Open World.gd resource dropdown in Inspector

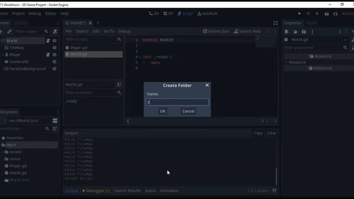pyautogui.click(x=345, y=40)
